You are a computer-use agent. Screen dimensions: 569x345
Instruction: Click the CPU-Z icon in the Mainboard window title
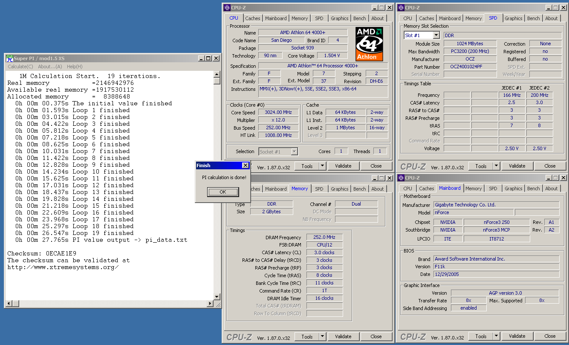tap(401, 178)
